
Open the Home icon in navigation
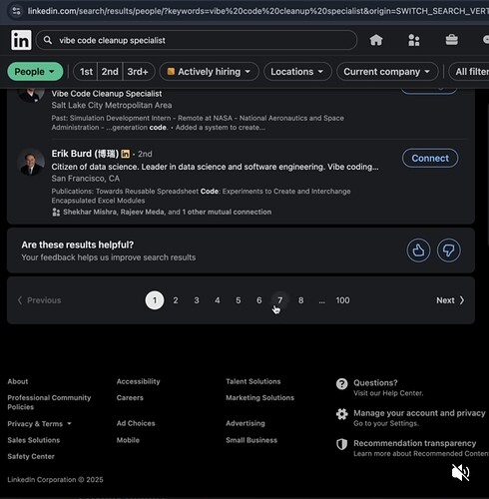[376, 40]
